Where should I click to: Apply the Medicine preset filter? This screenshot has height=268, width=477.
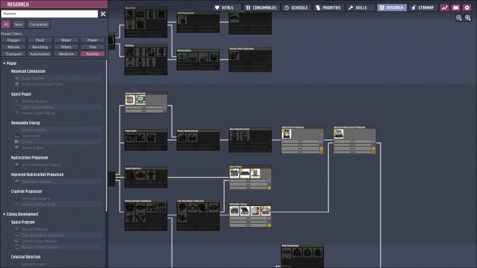tap(66, 54)
